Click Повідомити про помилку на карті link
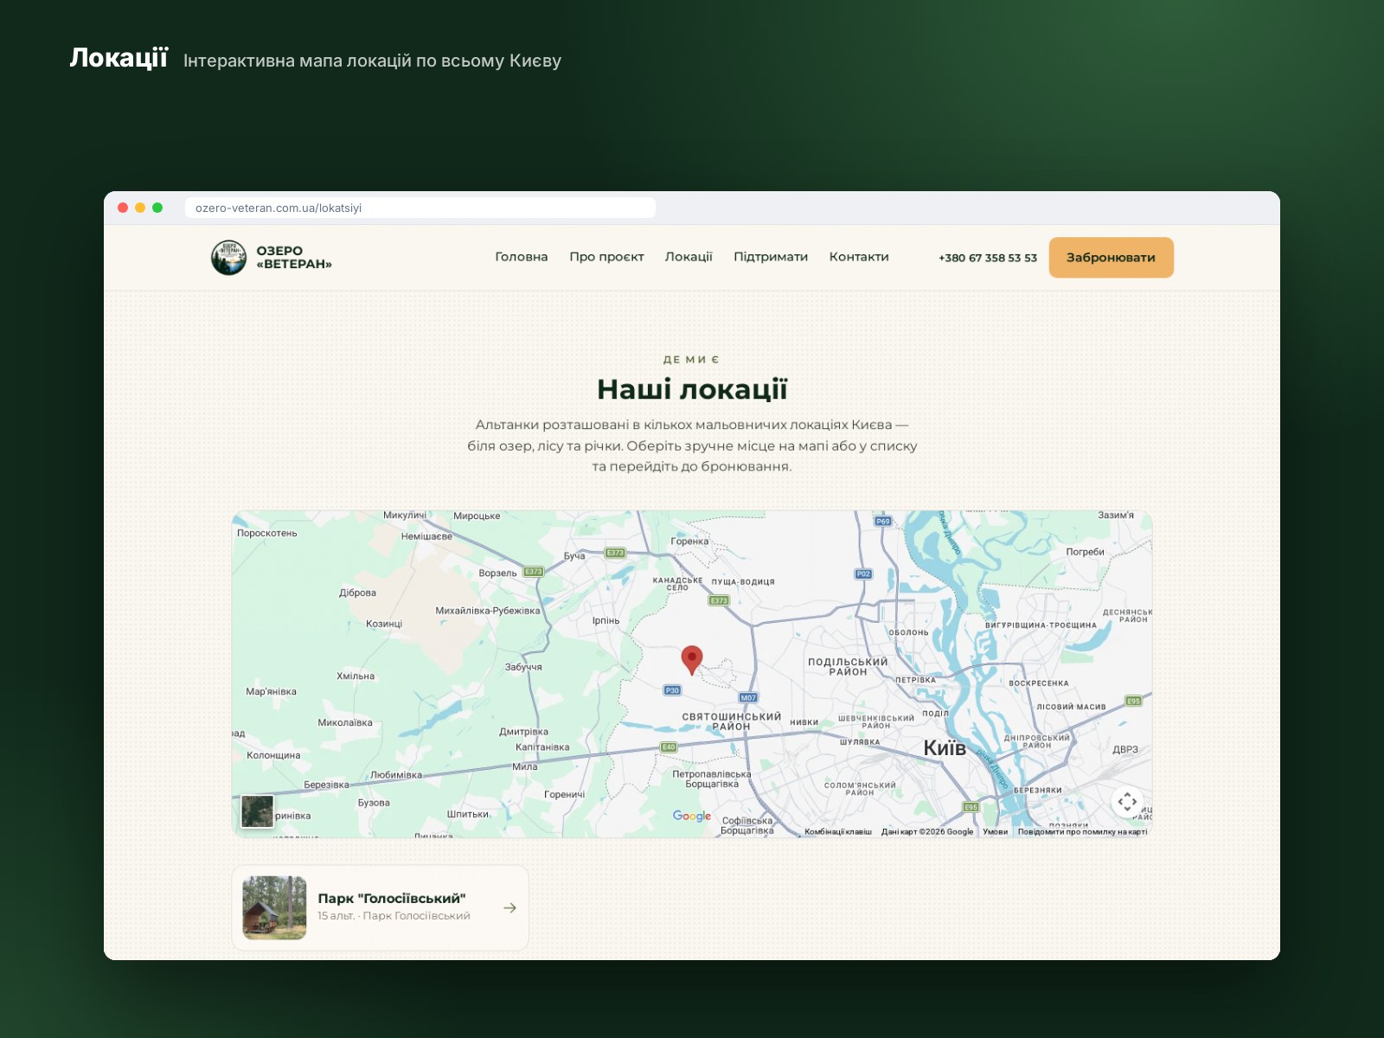The image size is (1384, 1038). click(1082, 832)
